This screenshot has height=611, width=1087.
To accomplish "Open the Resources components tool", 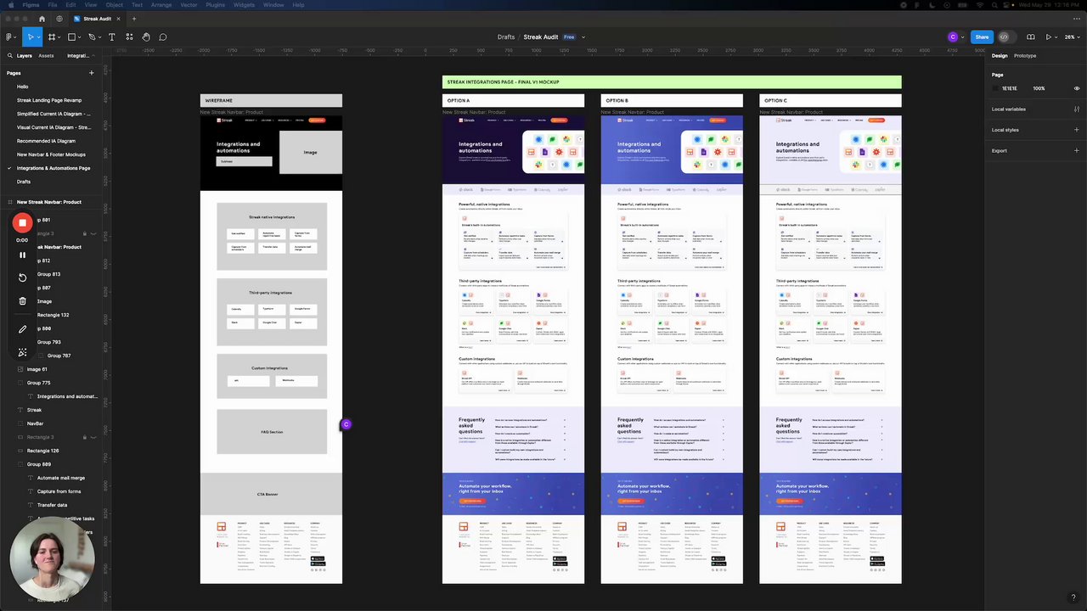I will click(x=129, y=36).
